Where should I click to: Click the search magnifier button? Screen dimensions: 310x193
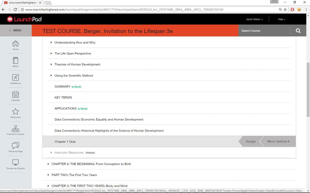(x=298, y=31)
